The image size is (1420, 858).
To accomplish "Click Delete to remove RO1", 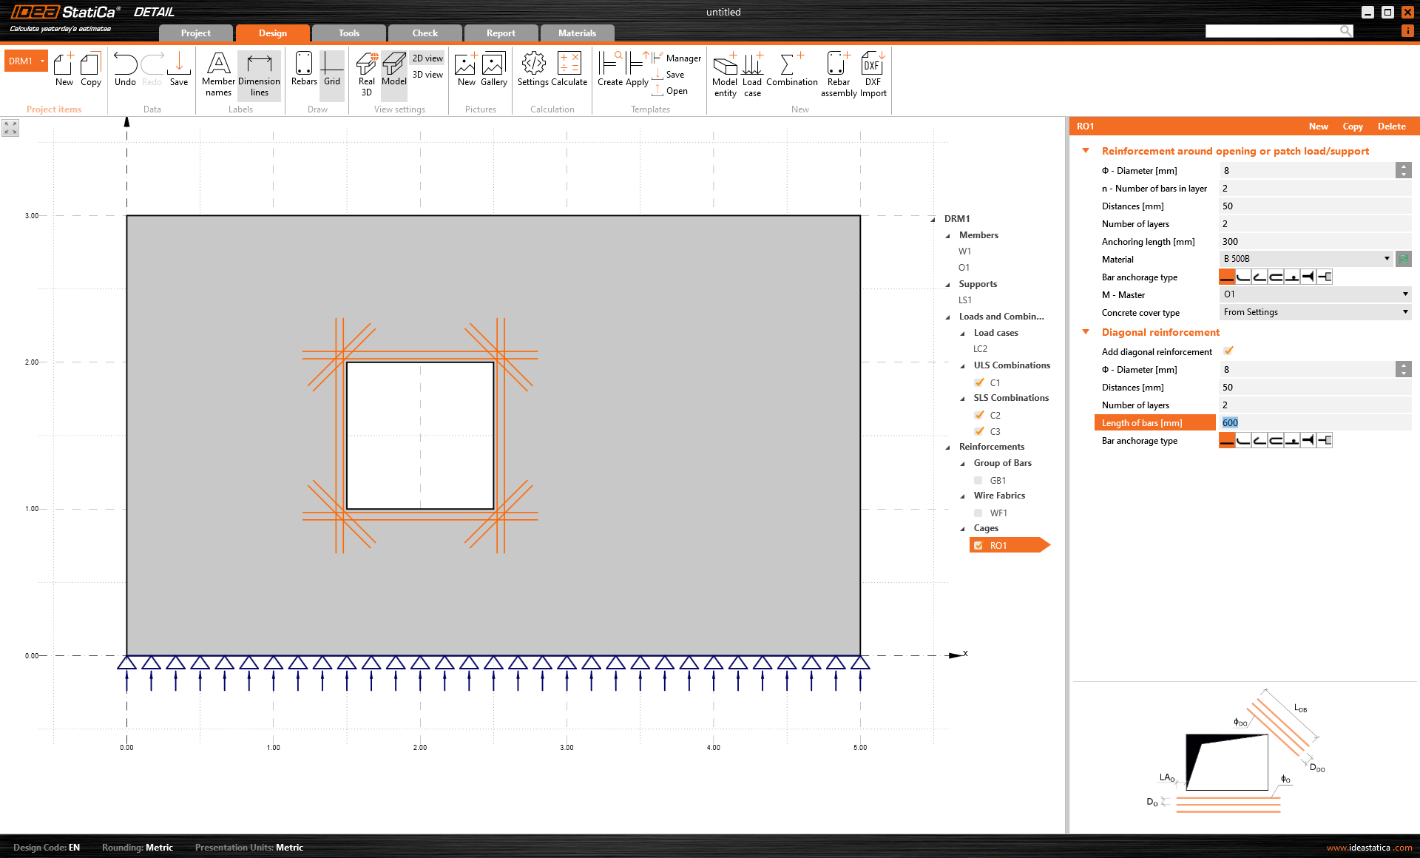I will (x=1391, y=126).
